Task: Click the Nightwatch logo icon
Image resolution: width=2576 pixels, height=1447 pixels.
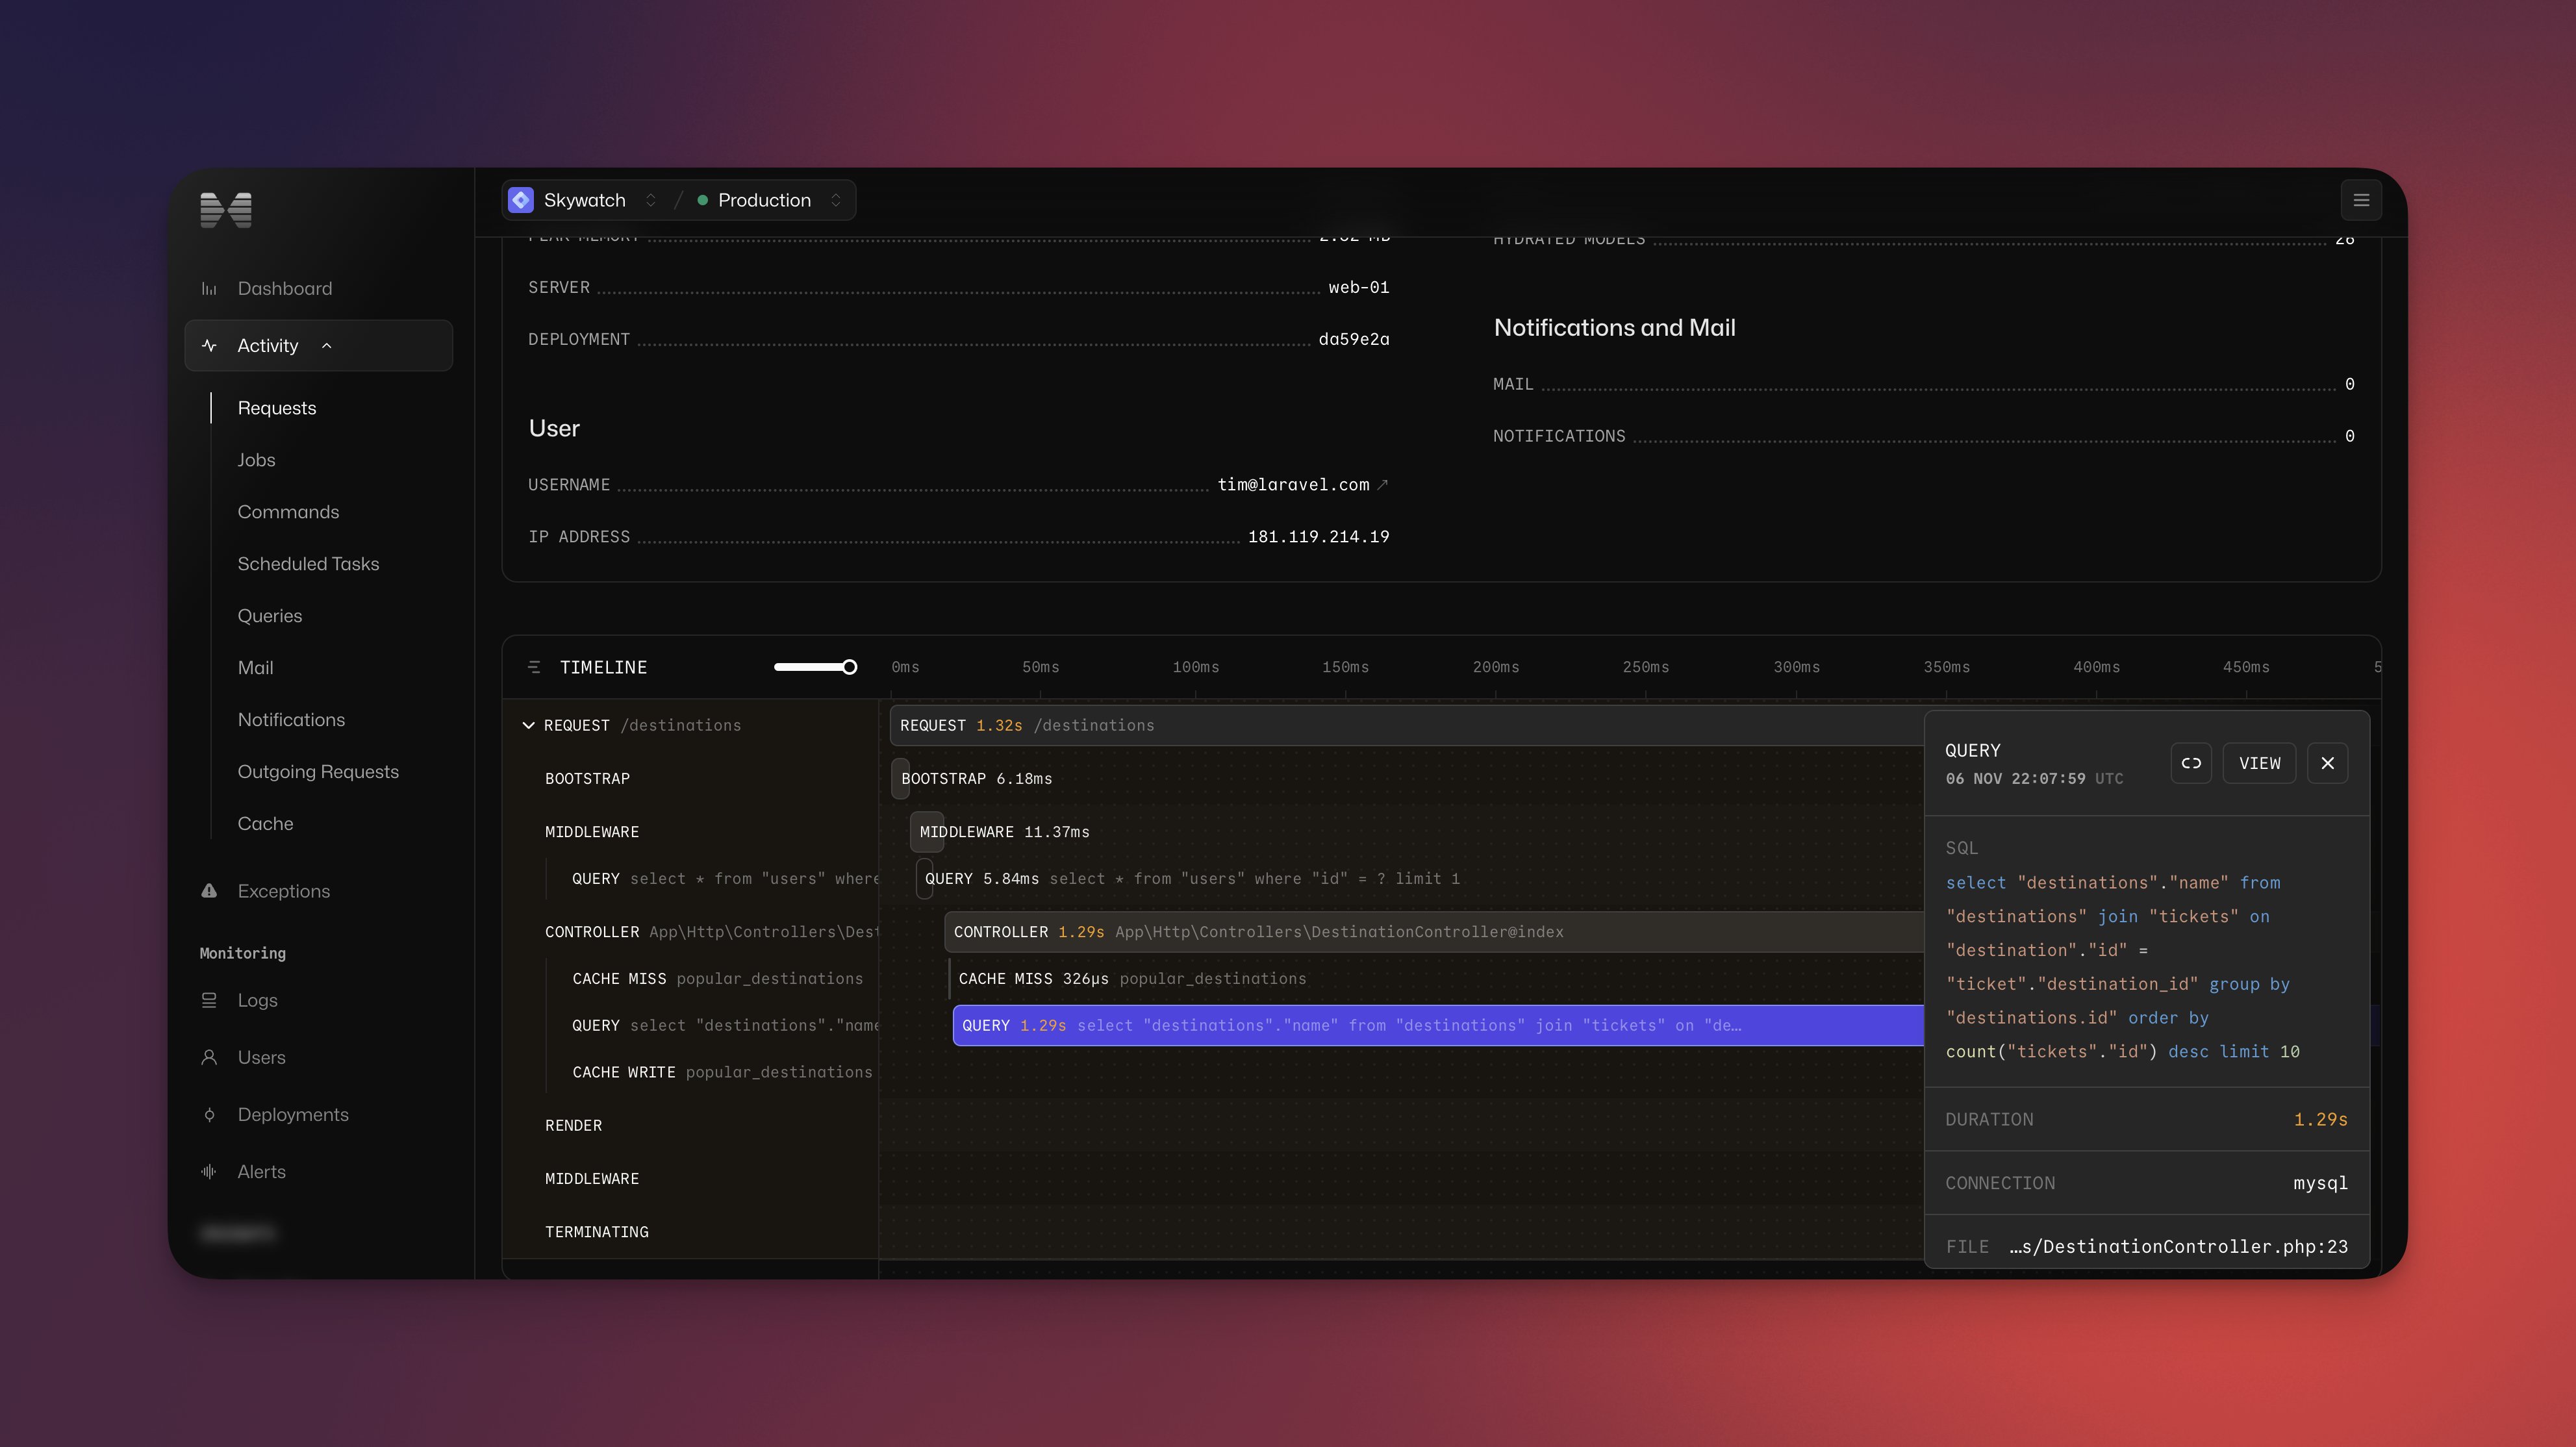Action: (x=226, y=210)
